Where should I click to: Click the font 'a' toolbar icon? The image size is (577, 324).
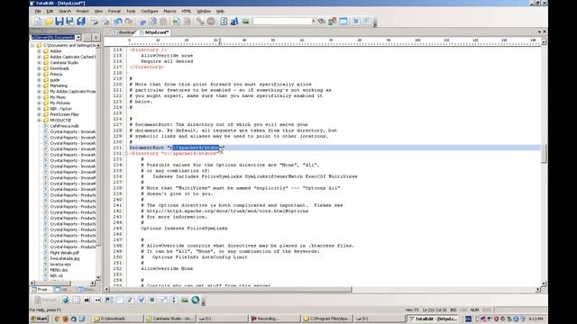pos(234,22)
